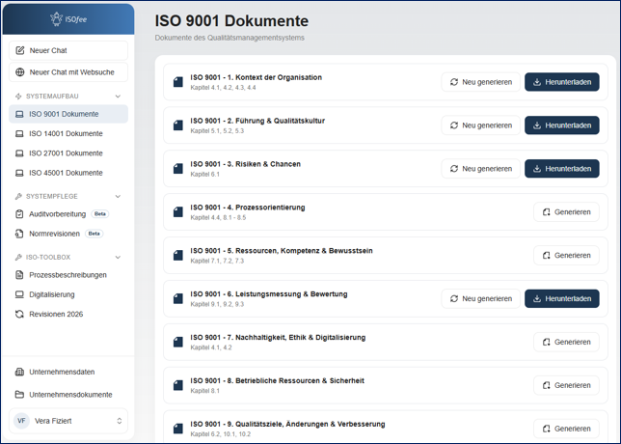Click the ISOfee logo in the sidebar header
This screenshot has height=444, width=621.
click(x=68, y=19)
